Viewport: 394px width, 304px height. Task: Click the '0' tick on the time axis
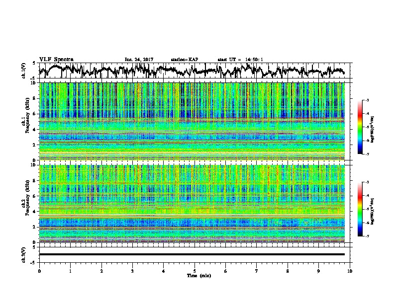coord(39,271)
